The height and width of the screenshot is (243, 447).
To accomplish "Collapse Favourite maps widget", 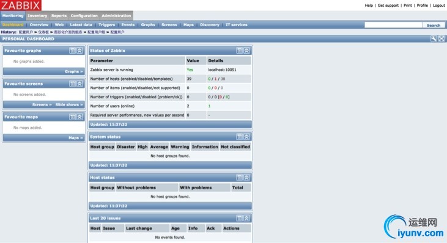I will click(79, 117).
